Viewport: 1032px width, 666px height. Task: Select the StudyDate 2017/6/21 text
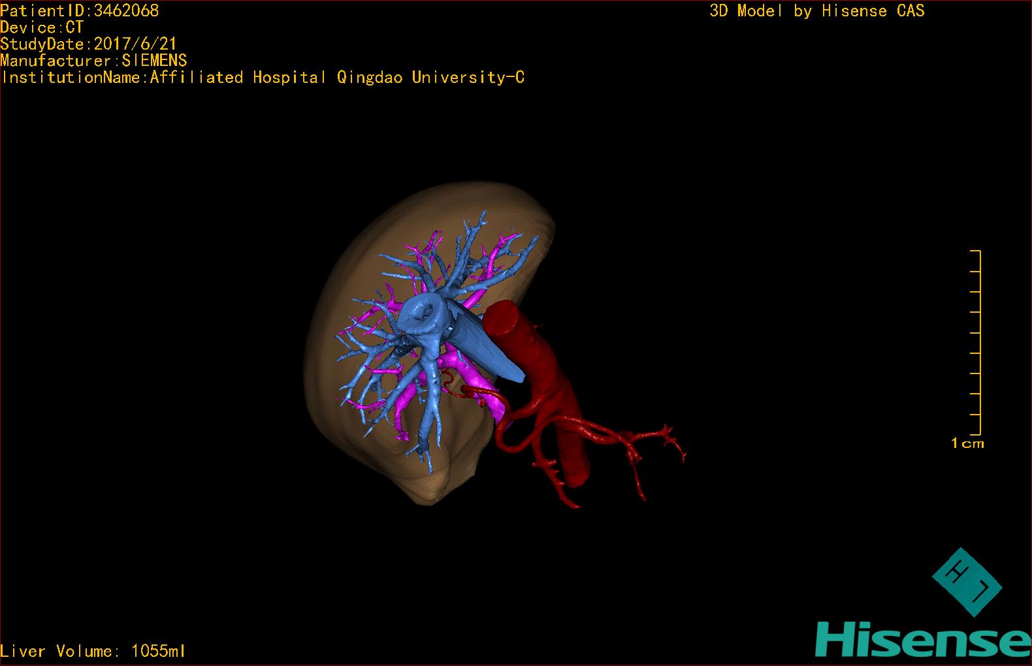(x=88, y=44)
